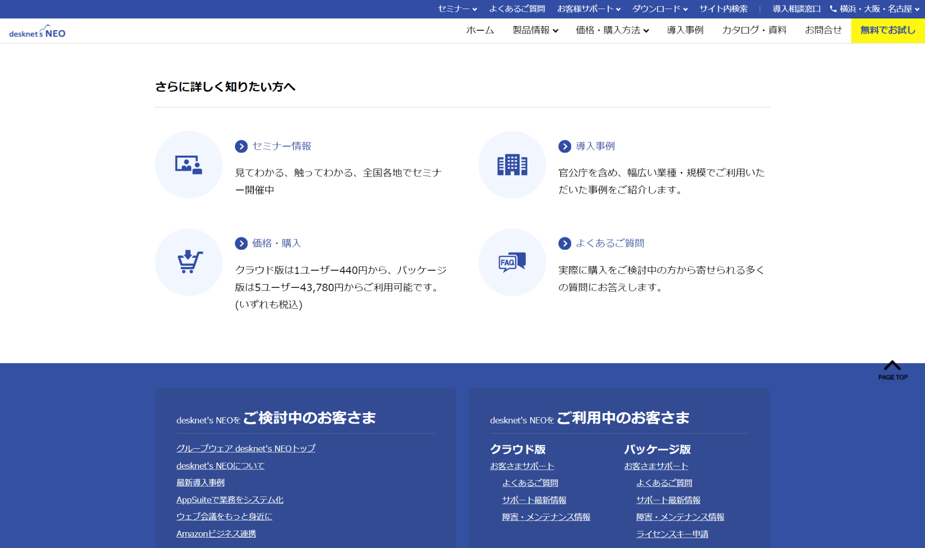Expand the 価格・購入方法 navigation dropdown
This screenshot has height=548, width=925.
pyautogui.click(x=612, y=30)
